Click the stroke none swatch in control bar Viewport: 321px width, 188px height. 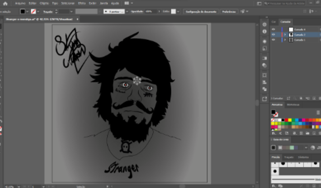[x=33, y=11]
